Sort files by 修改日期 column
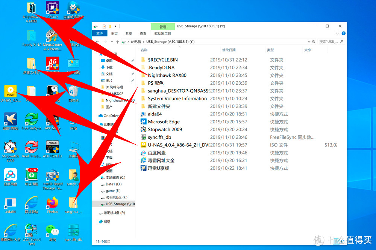 click(x=229, y=50)
